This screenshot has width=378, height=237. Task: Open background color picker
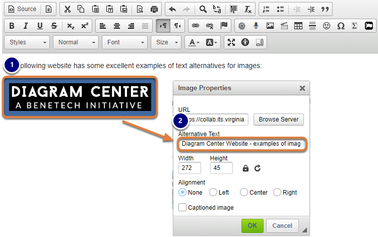coord(211,42)
